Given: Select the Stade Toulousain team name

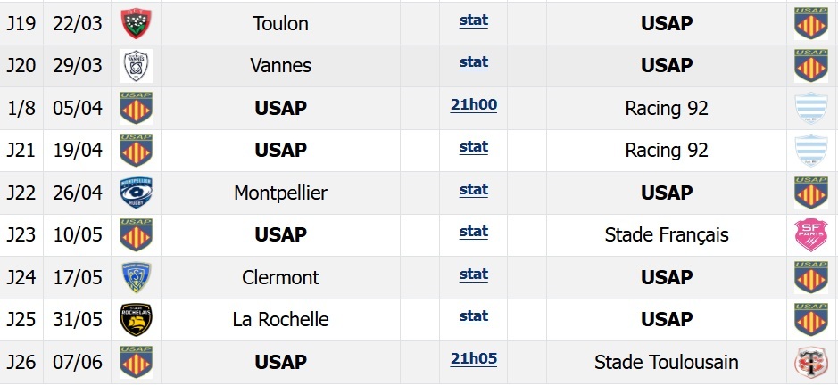Looking at the screenshot, I should (666, 363).
